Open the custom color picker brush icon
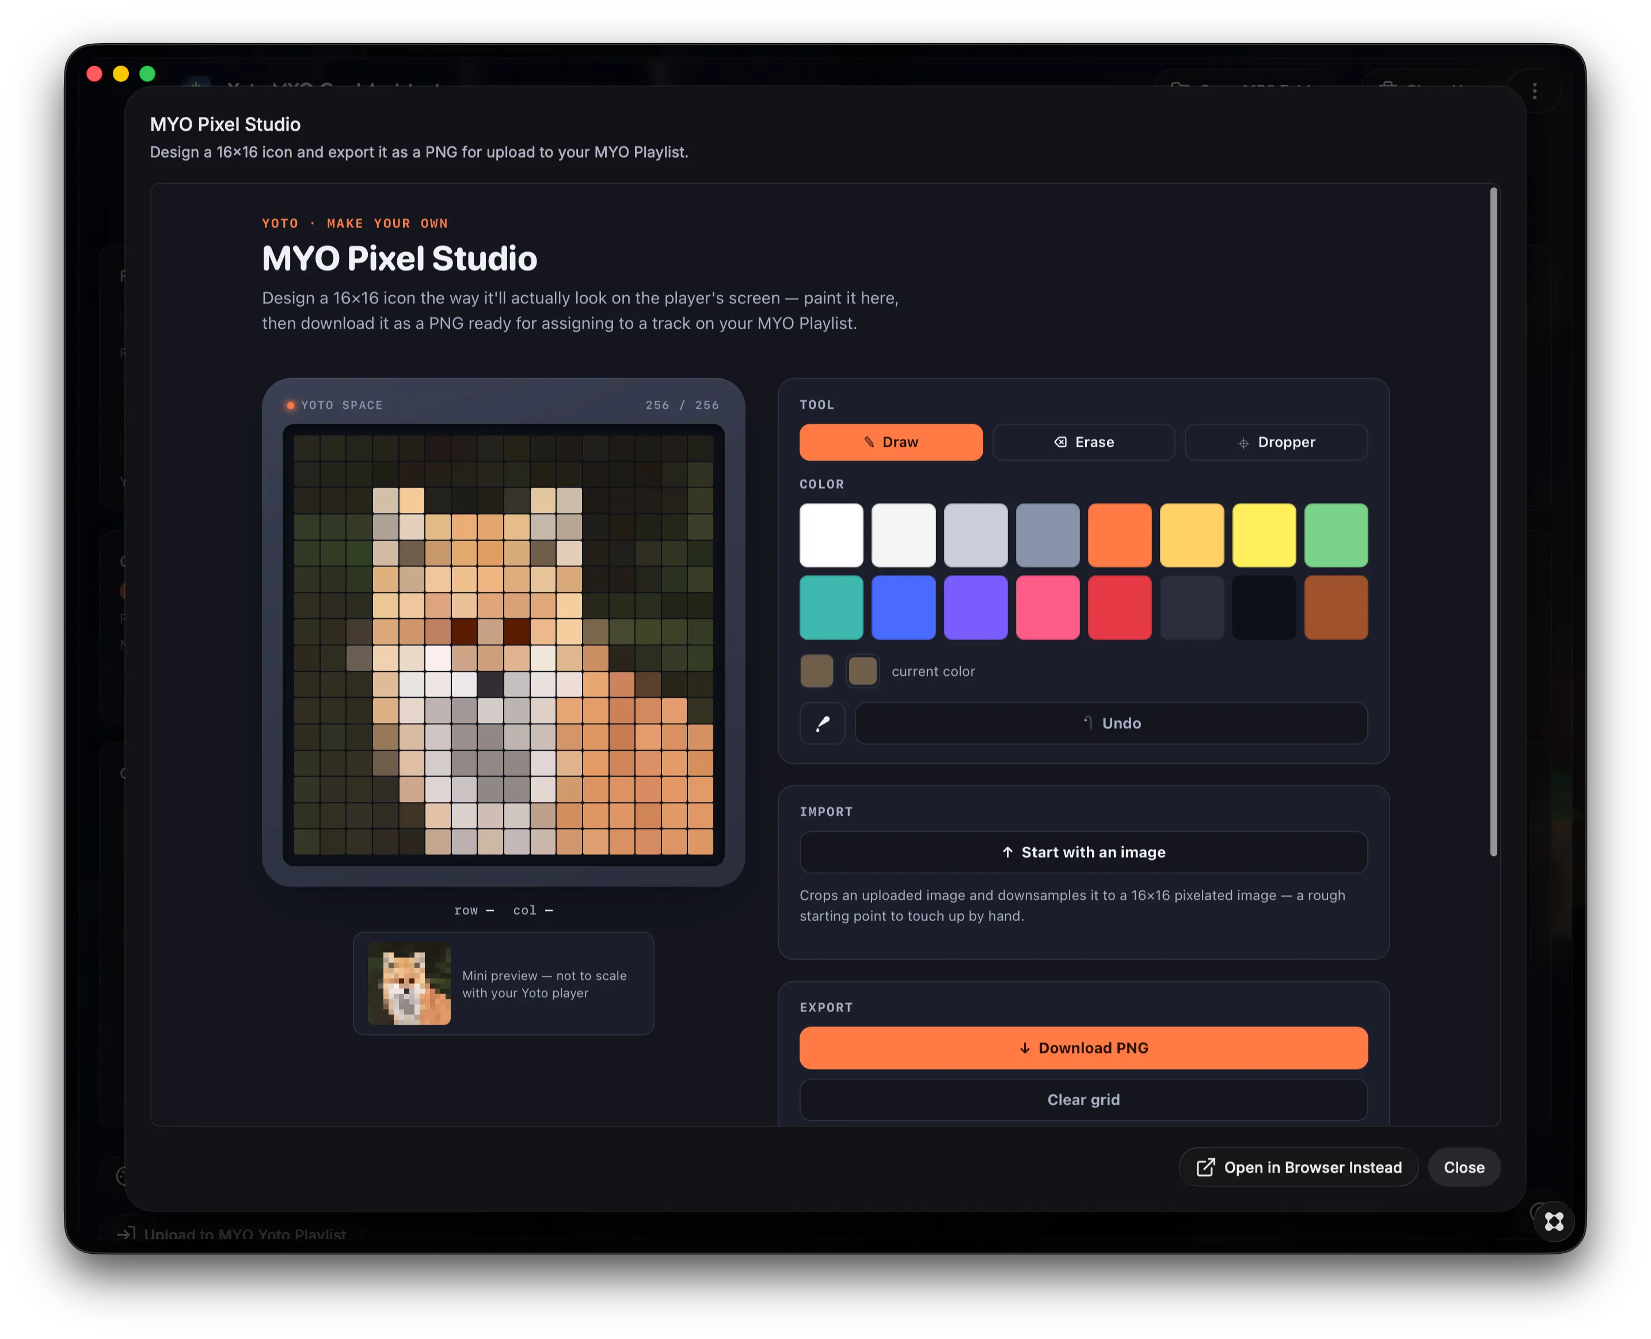This screenshot has width=1651, height=1339. coord(823,722)
